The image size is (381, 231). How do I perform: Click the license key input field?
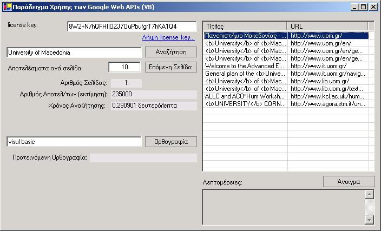point(132,27)
